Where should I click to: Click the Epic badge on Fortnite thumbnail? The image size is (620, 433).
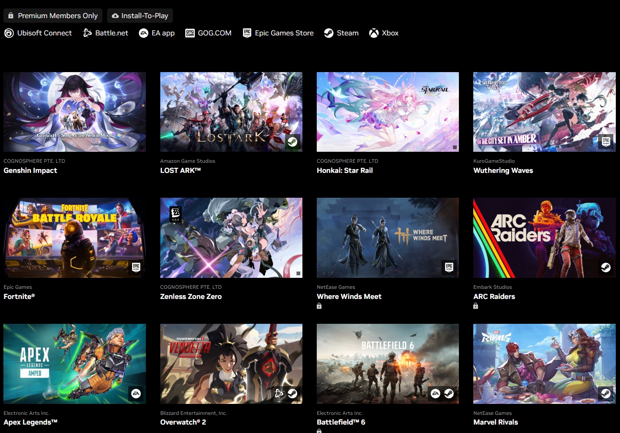(x=136, y=267)
